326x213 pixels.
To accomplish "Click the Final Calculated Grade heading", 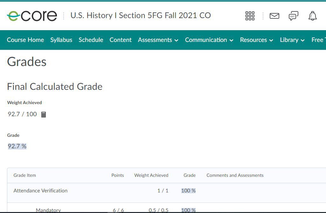I will point(55,87).
